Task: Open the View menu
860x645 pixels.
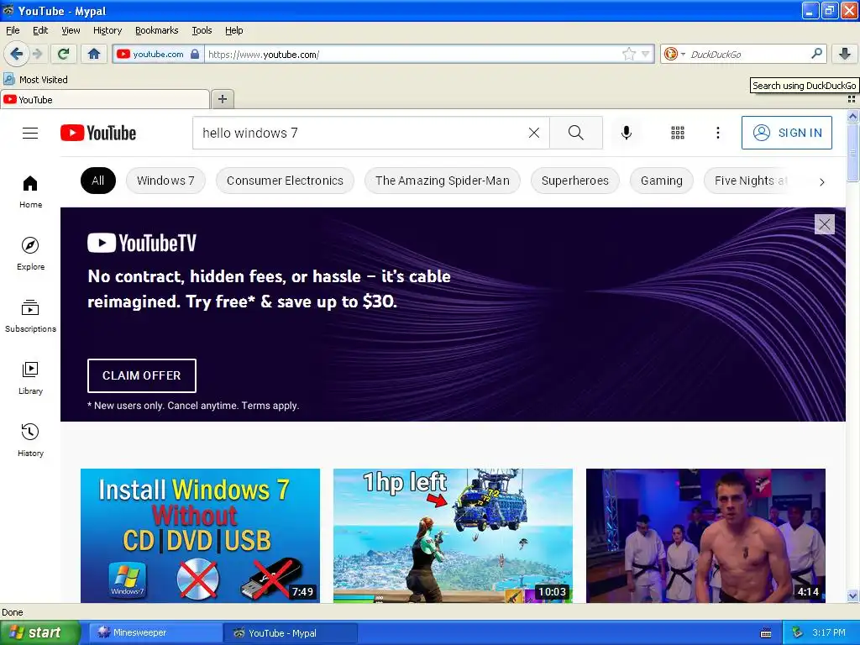Action: pyautogui.click(x=71, y=30)
